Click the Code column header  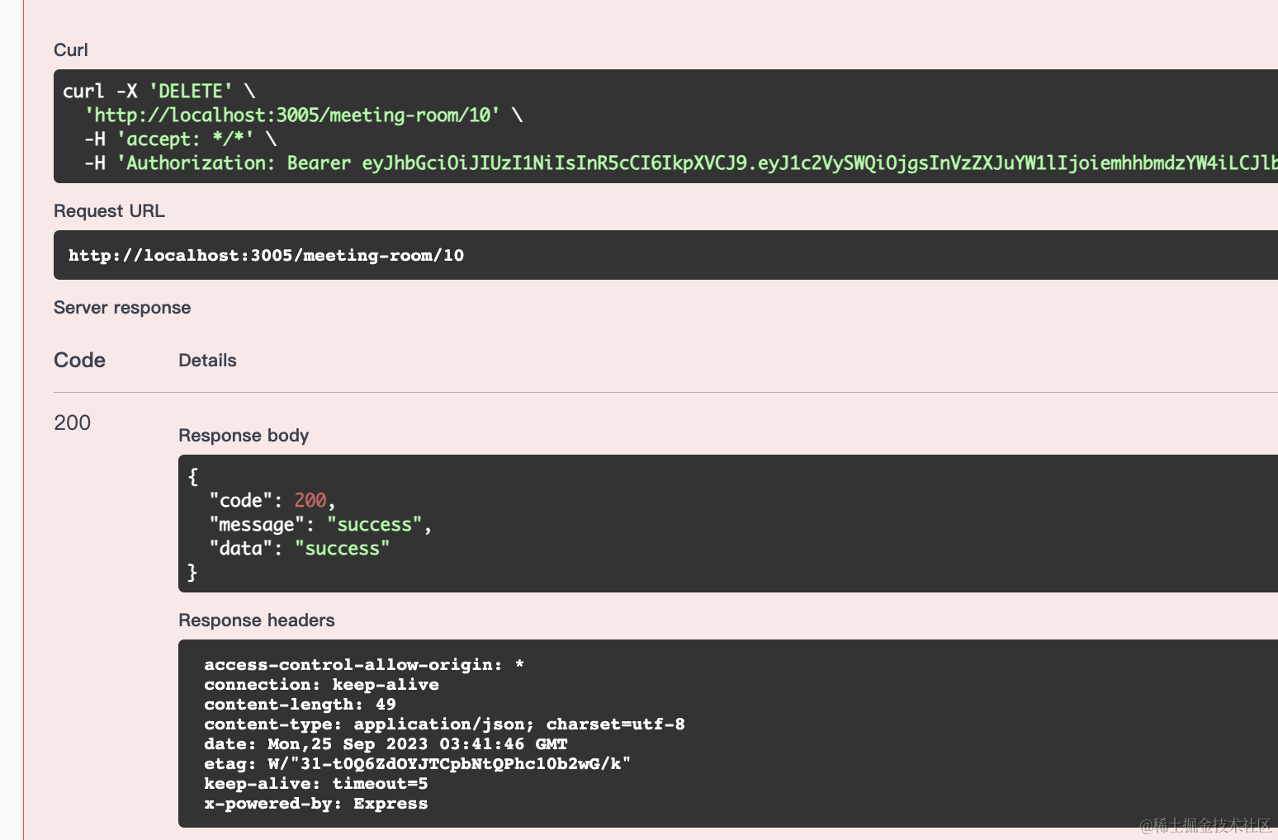pos(79,361)
